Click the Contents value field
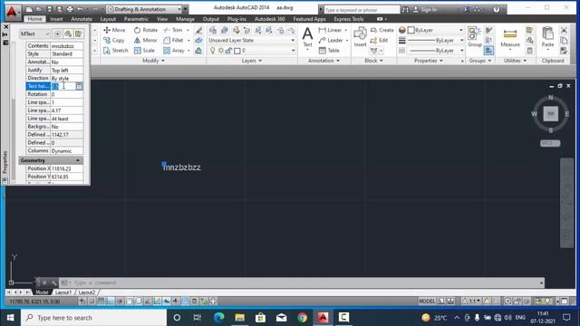This screenshot has height=326, width=580. coord(66,46)
